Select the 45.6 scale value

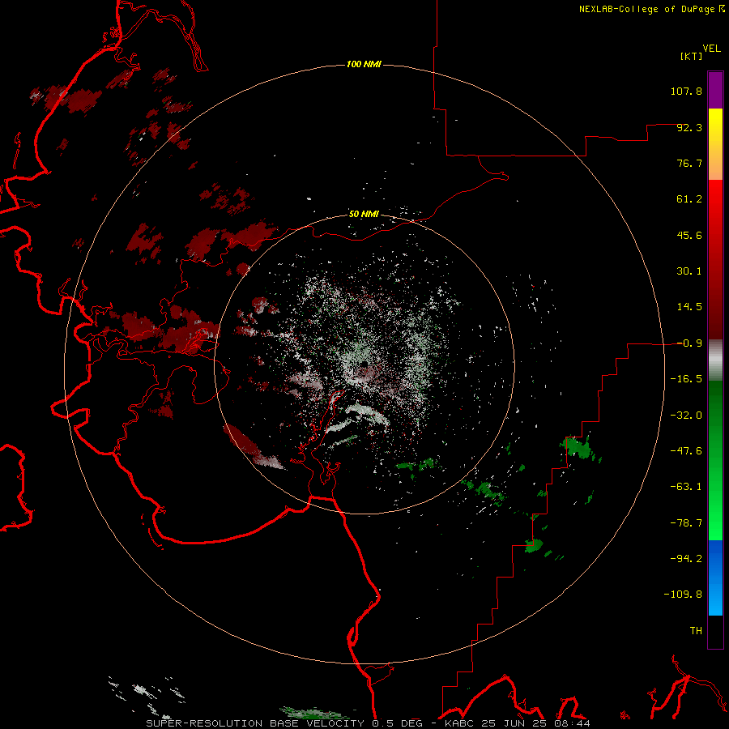[689, 235]
